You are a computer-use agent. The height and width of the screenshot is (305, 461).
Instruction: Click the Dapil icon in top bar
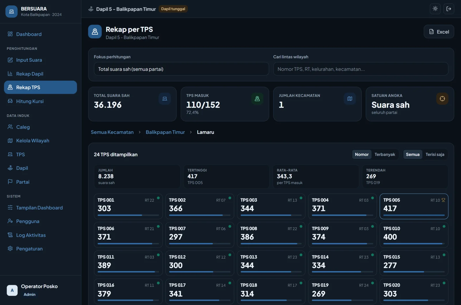(x=91, y=9)
